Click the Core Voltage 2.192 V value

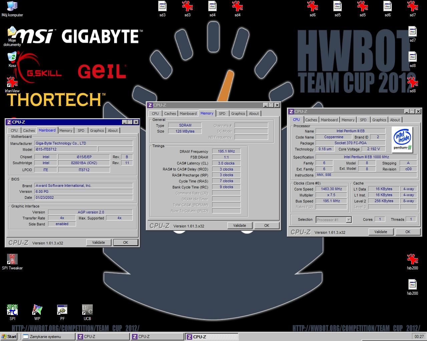click(373, 149)
